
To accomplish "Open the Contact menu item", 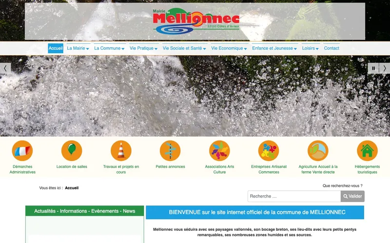I will (x=331, y=48).
